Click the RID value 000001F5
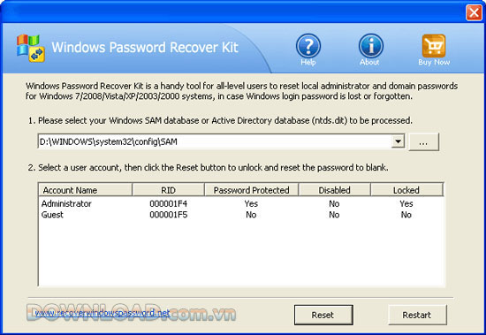Image resolution: width=486 pixels, height=335 pixels. [x=168, y=215]
